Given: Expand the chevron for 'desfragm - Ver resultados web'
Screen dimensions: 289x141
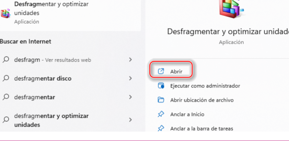Looking at the screenshot, I should click(x=130, y=60).
